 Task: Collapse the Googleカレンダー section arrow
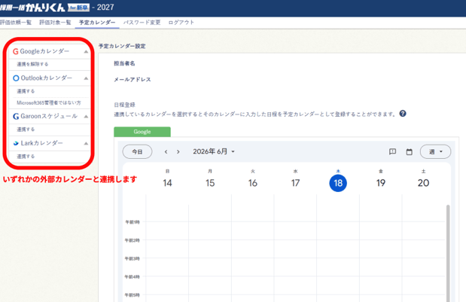click(x=86, y=52)
